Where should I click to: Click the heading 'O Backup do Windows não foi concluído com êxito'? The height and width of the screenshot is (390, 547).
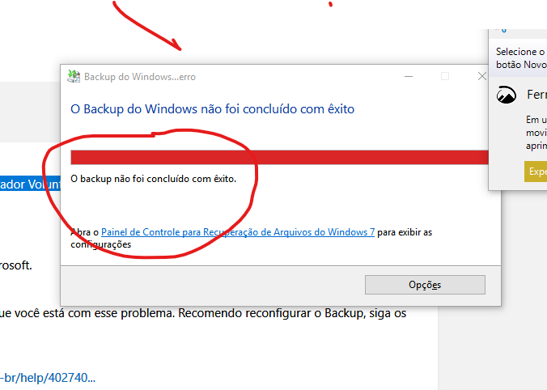pyautogui.click(x=213, y=109)
